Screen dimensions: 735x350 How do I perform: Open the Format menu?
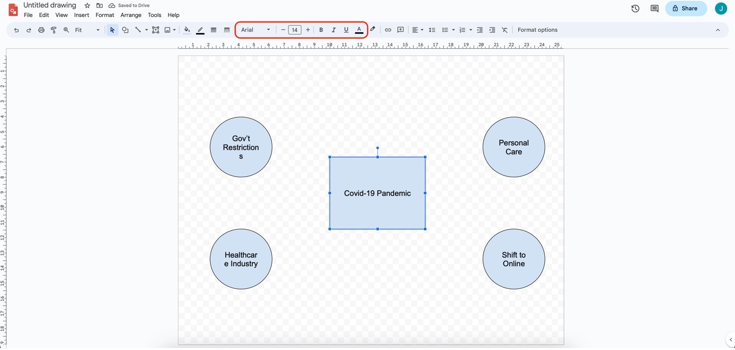(105, 15)
